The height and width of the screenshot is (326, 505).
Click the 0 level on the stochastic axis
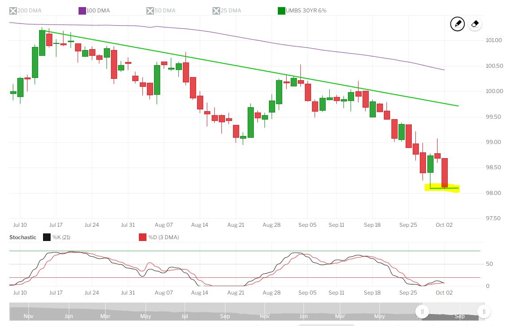click(x=488, y=286)
